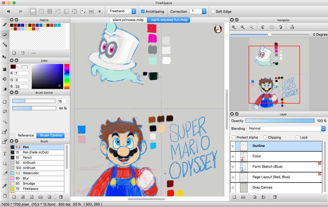Click the brush size slider
Screen dimensions: 328x207
[34, 101]
